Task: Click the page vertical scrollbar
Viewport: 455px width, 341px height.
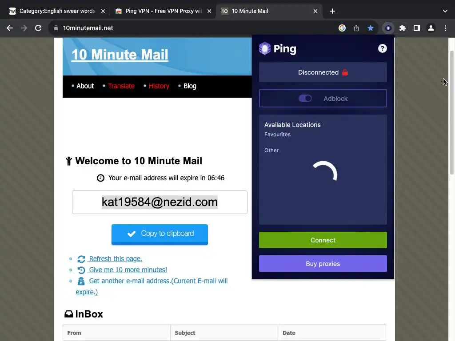Action: pos(451,112)
